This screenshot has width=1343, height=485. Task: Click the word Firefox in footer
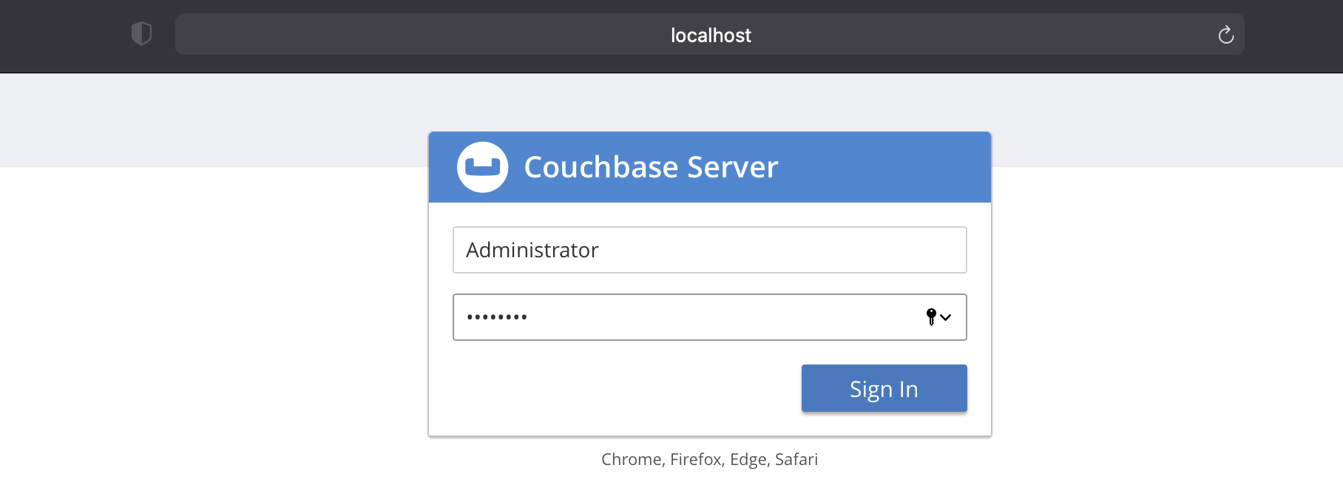(x=696, y=459)
